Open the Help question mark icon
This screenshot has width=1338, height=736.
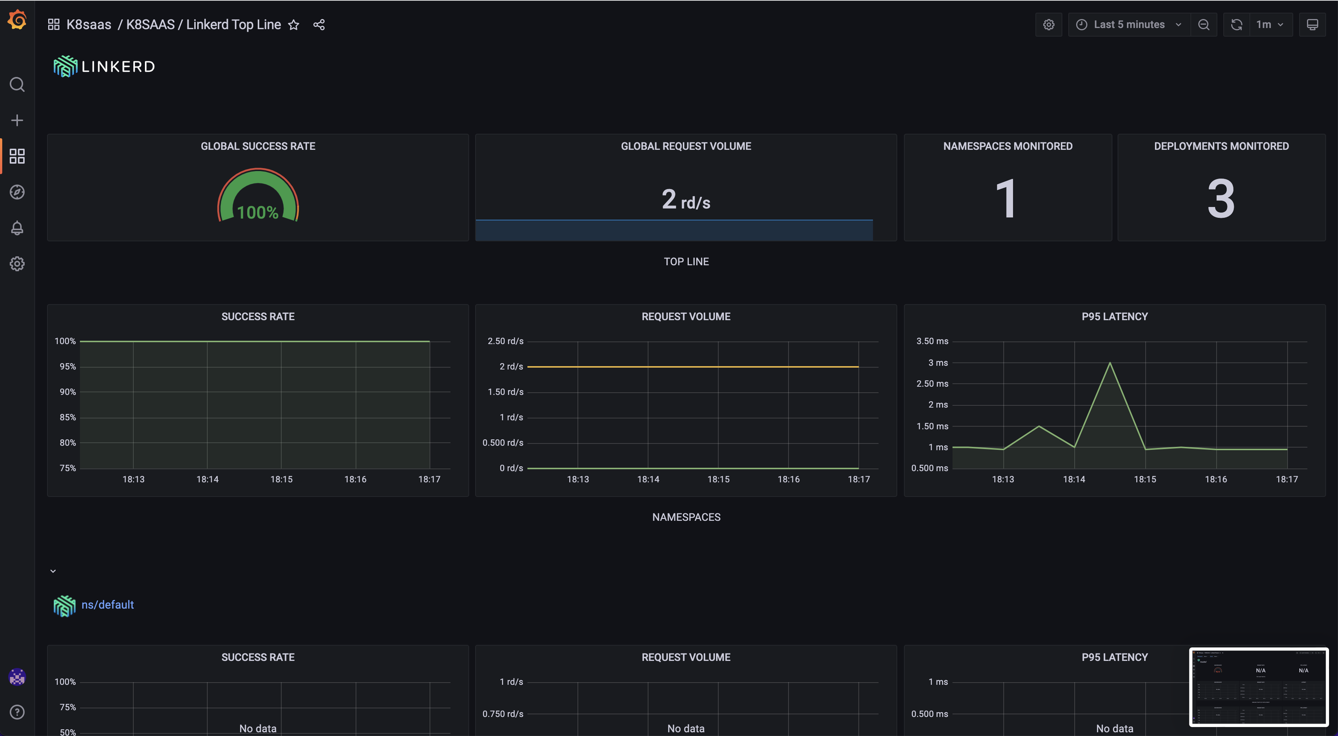(x=17, y=712)
